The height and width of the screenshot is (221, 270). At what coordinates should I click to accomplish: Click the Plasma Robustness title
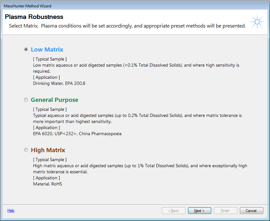pyautogui.click(x=34, y=17)
